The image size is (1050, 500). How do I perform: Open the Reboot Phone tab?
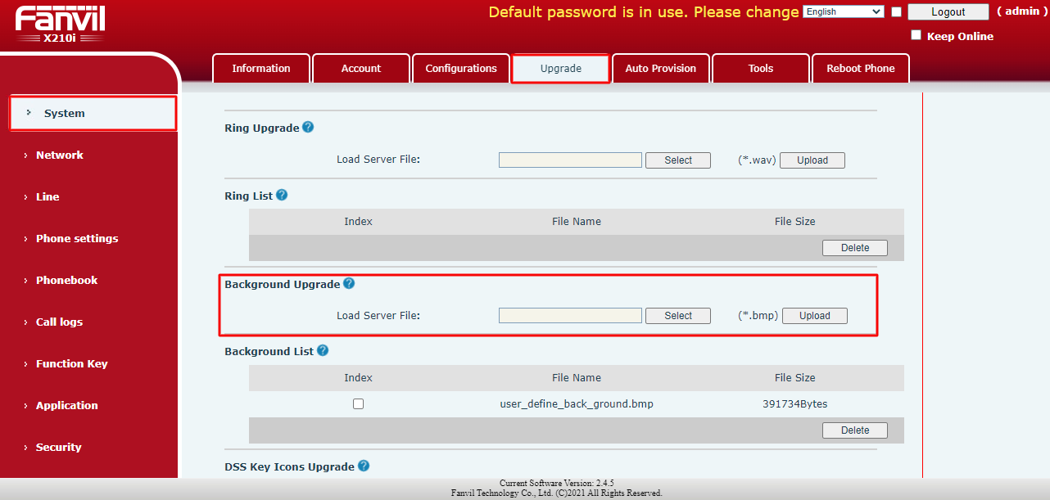(861, 69)
